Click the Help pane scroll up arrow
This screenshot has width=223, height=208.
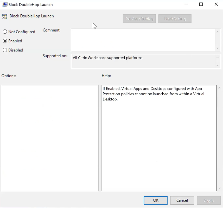pos(219,88)
